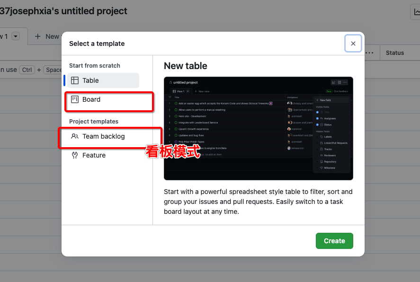Open the insights chart icon at top right
The width and height of the screenshot is (420, 282).
(415, 12)
